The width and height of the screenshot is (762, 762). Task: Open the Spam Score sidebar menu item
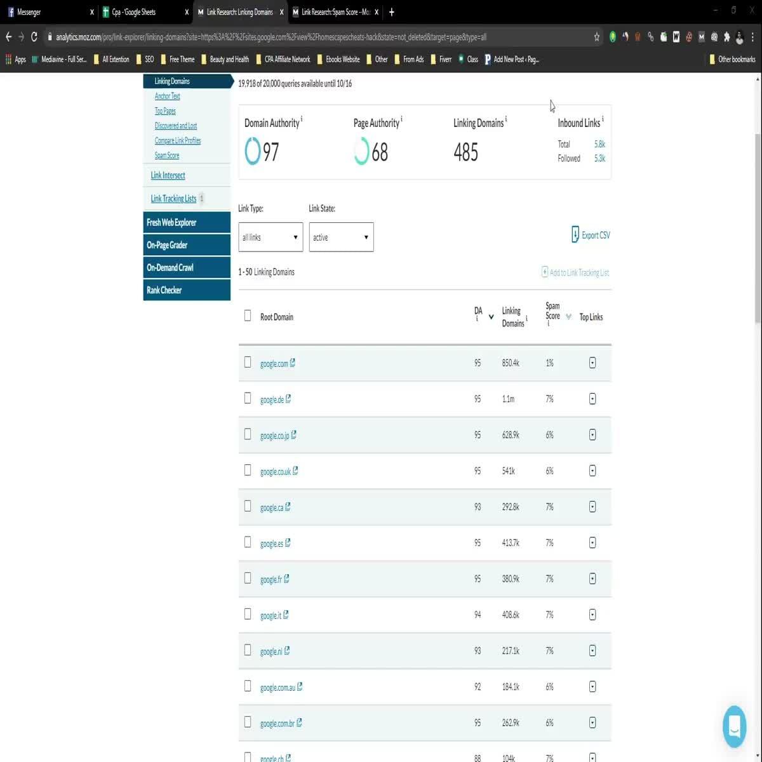point(167,156)
